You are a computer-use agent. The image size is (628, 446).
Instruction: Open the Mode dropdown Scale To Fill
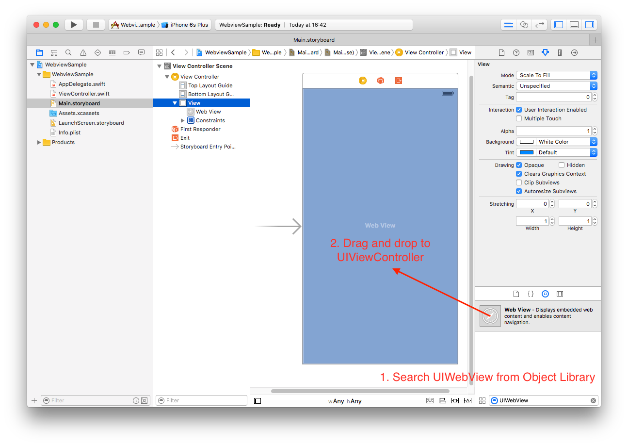[x=557, y=75]
